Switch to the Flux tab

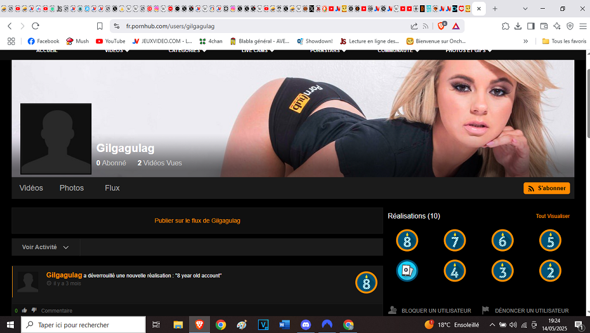click(112, 188)
